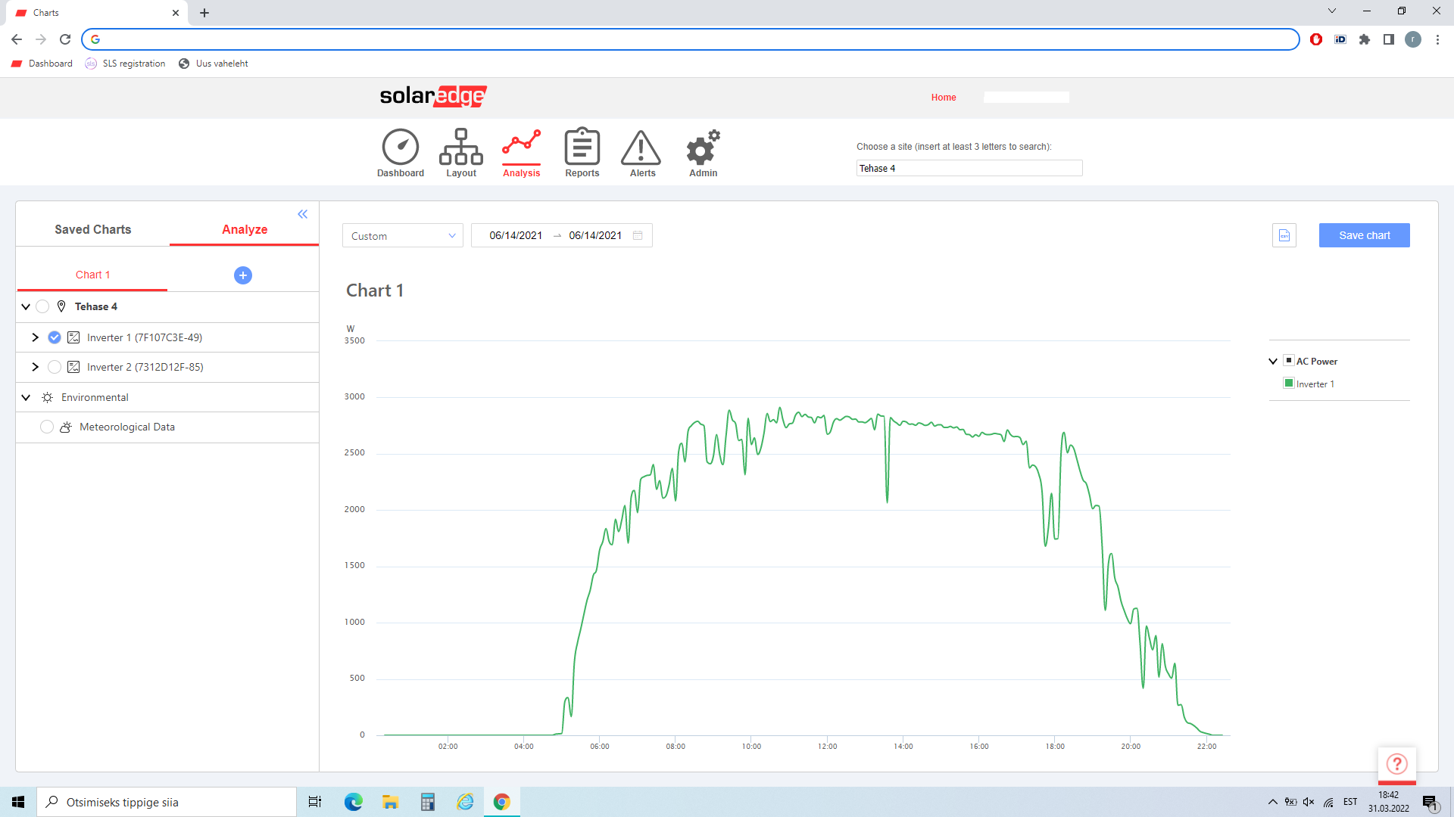Open the Alerts warning triangle icon
This screenshot has width=1454, height=817.
pyautogui.click(x=641, y=148)
